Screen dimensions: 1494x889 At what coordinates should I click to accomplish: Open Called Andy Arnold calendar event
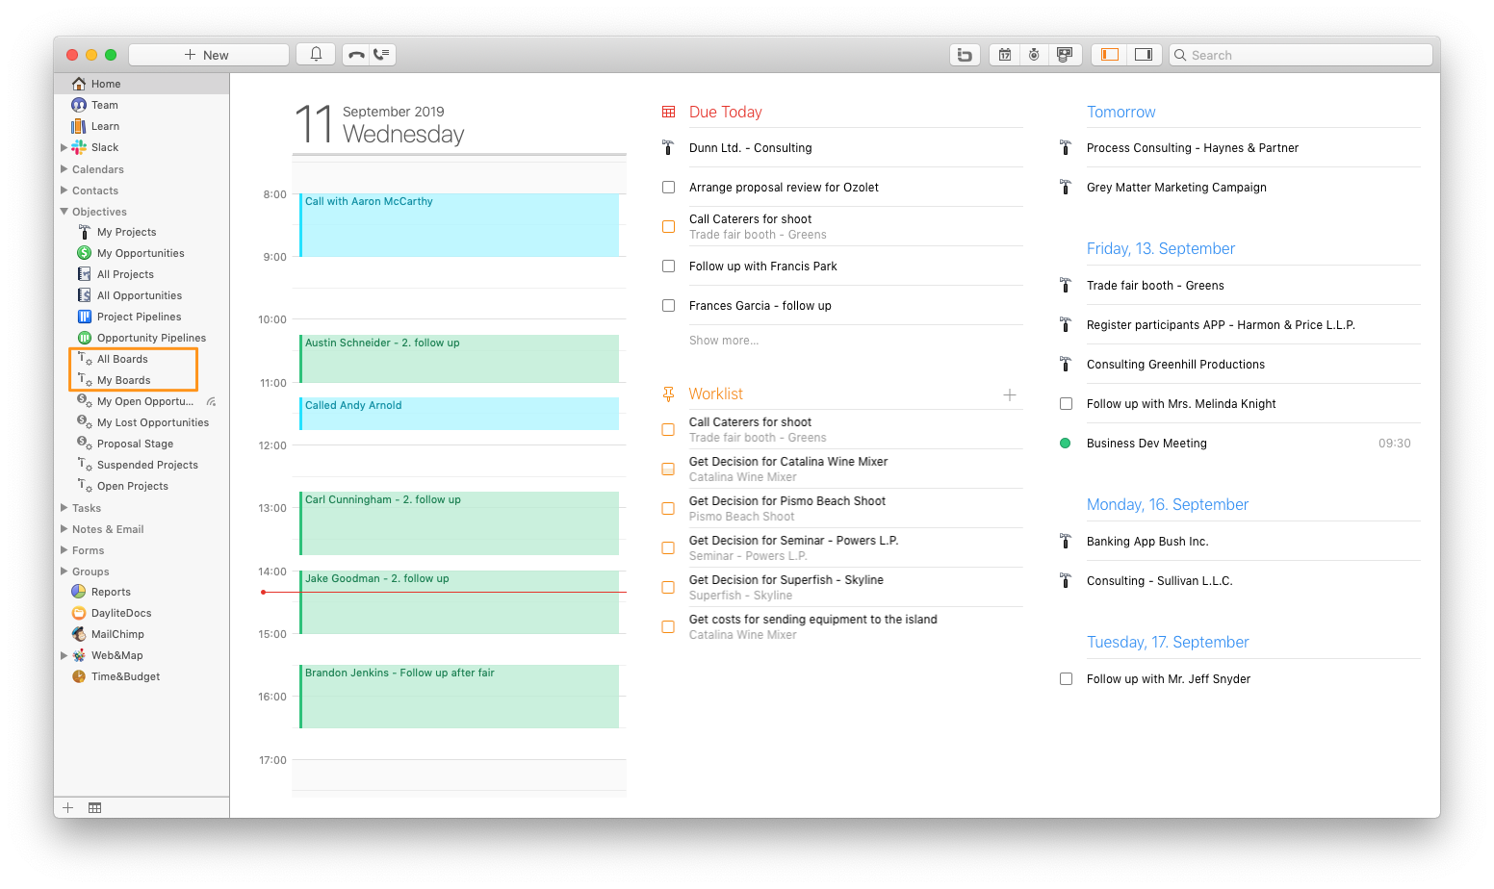pos(459,414)
